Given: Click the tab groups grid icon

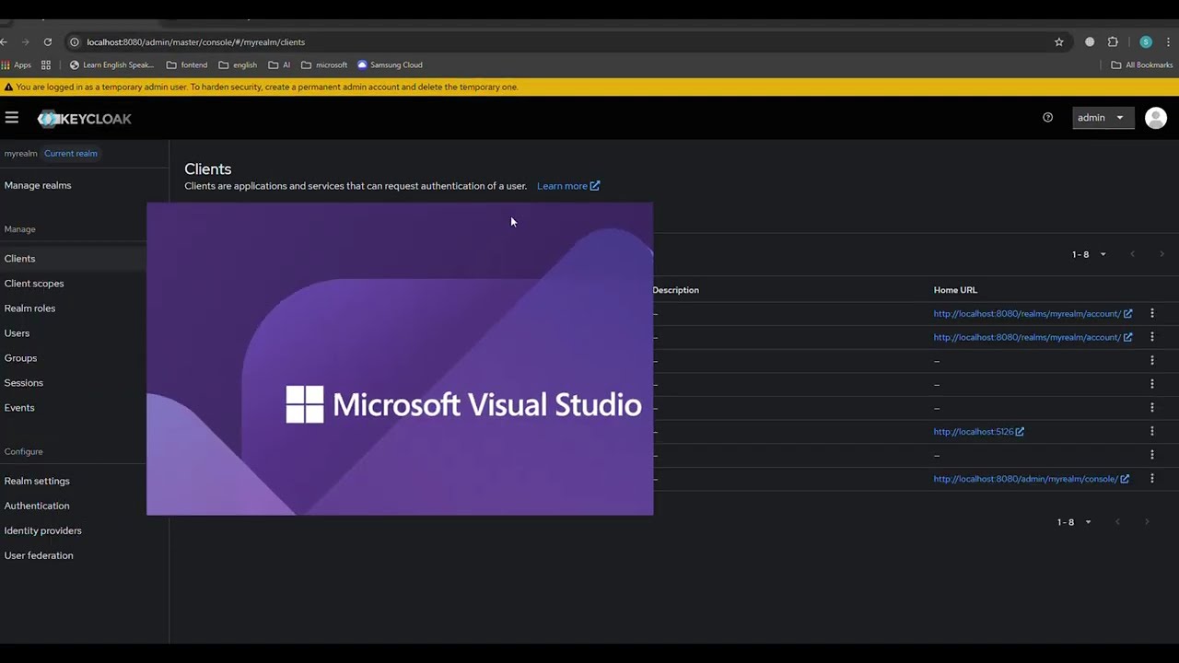Looking at the screenshot, I should pyautogui.click(x=46, y=64).
